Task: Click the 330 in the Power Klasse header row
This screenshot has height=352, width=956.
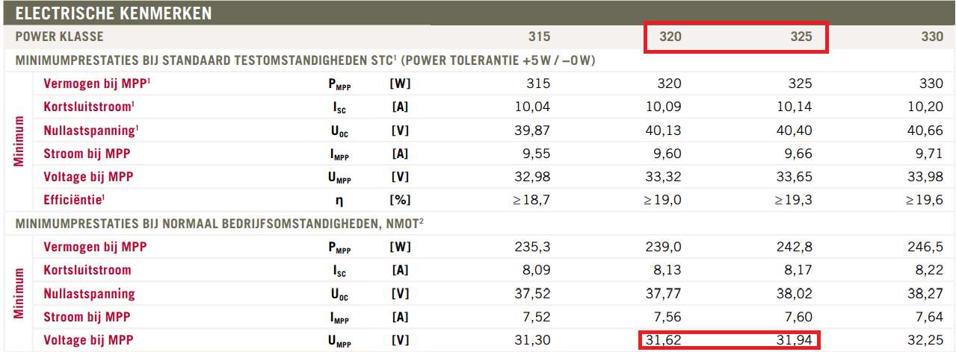Action: [x=932, y=37]
